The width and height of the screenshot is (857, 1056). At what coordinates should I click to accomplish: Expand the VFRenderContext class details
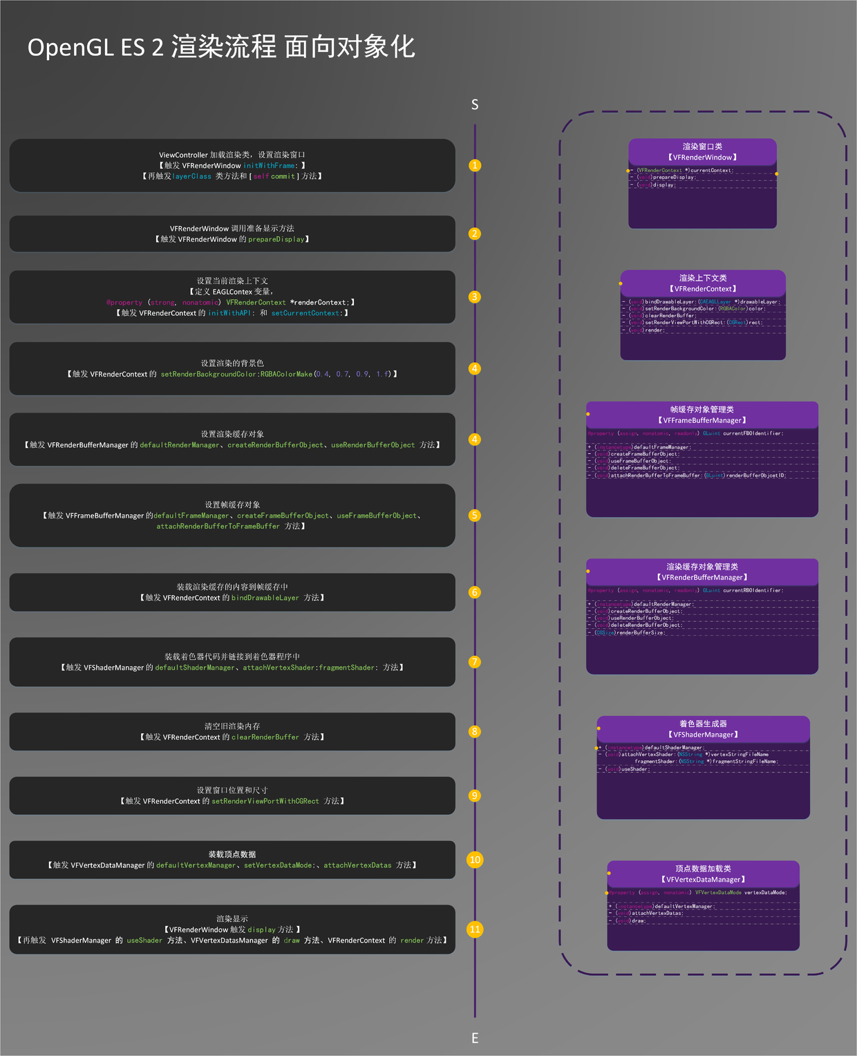[x=702, y=314]
